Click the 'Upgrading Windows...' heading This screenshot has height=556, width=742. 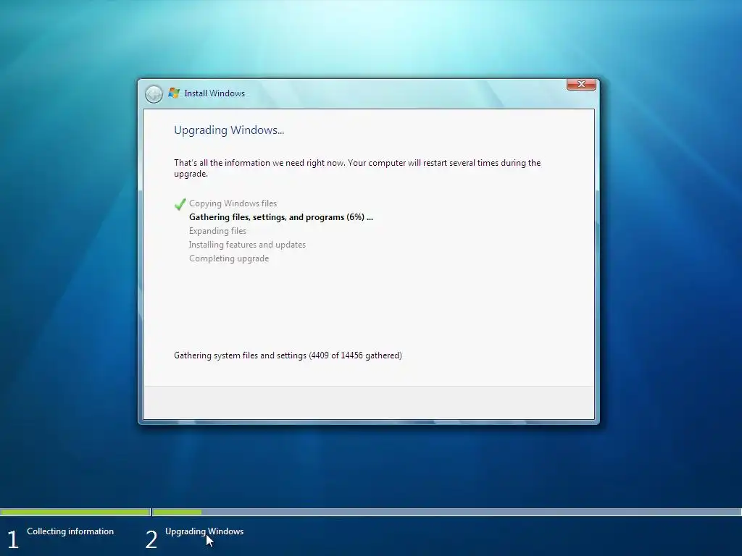point(229,130)
